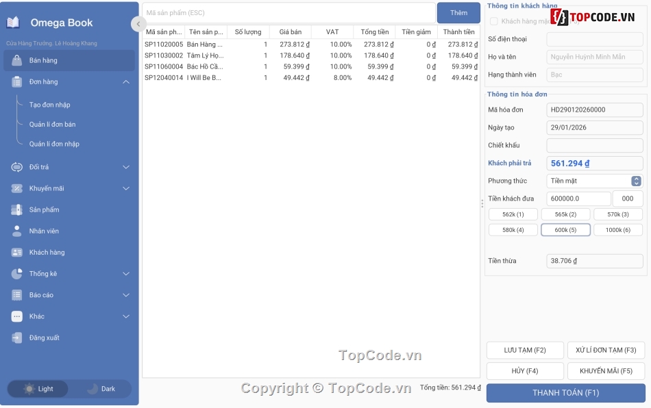Choose the 570k (3) quick amount

click(618, 214)
